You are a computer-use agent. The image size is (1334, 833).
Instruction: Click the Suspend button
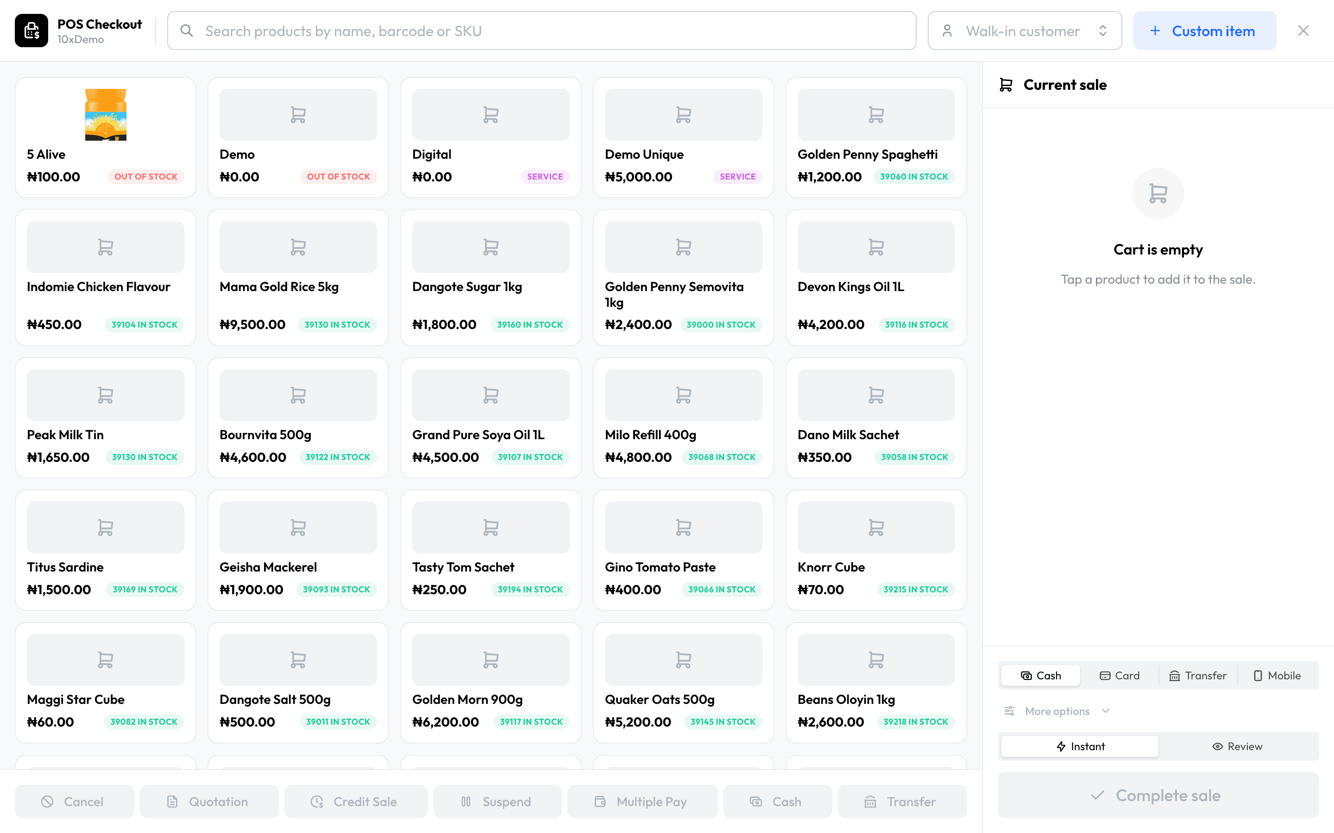tap(497, 802)
